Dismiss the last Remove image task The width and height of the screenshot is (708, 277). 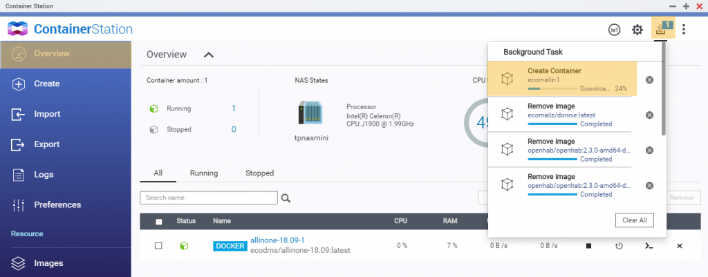click(x=649, y=185)
